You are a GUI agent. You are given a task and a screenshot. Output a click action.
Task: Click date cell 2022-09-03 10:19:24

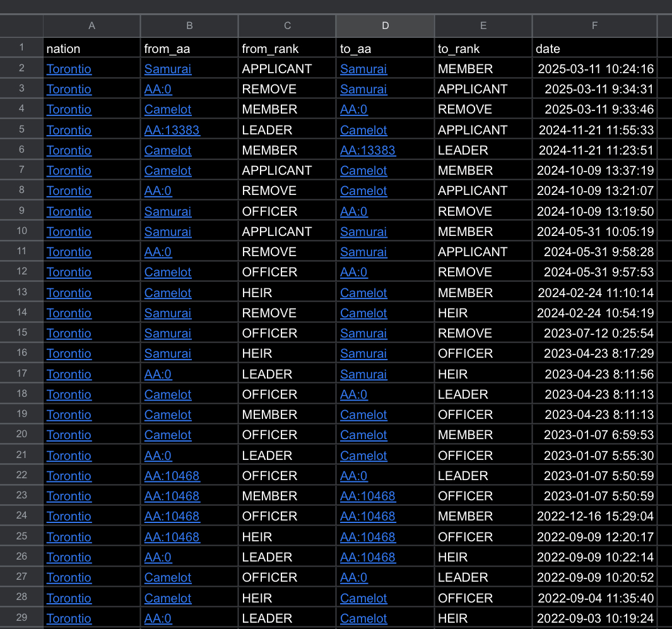pyautogui.click(x=595, y=618)
